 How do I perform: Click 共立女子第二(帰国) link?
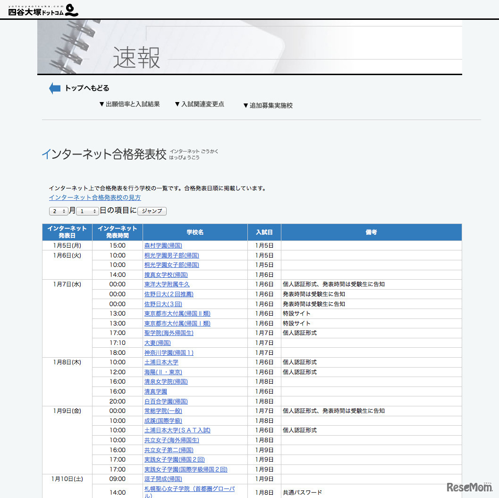[x=169, y=450]
